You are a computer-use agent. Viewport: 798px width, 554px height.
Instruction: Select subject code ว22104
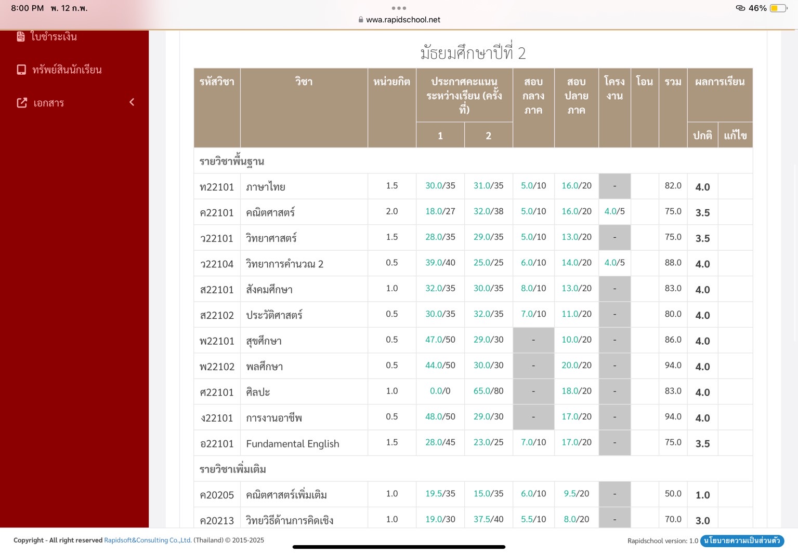click(x=217, y=264)
